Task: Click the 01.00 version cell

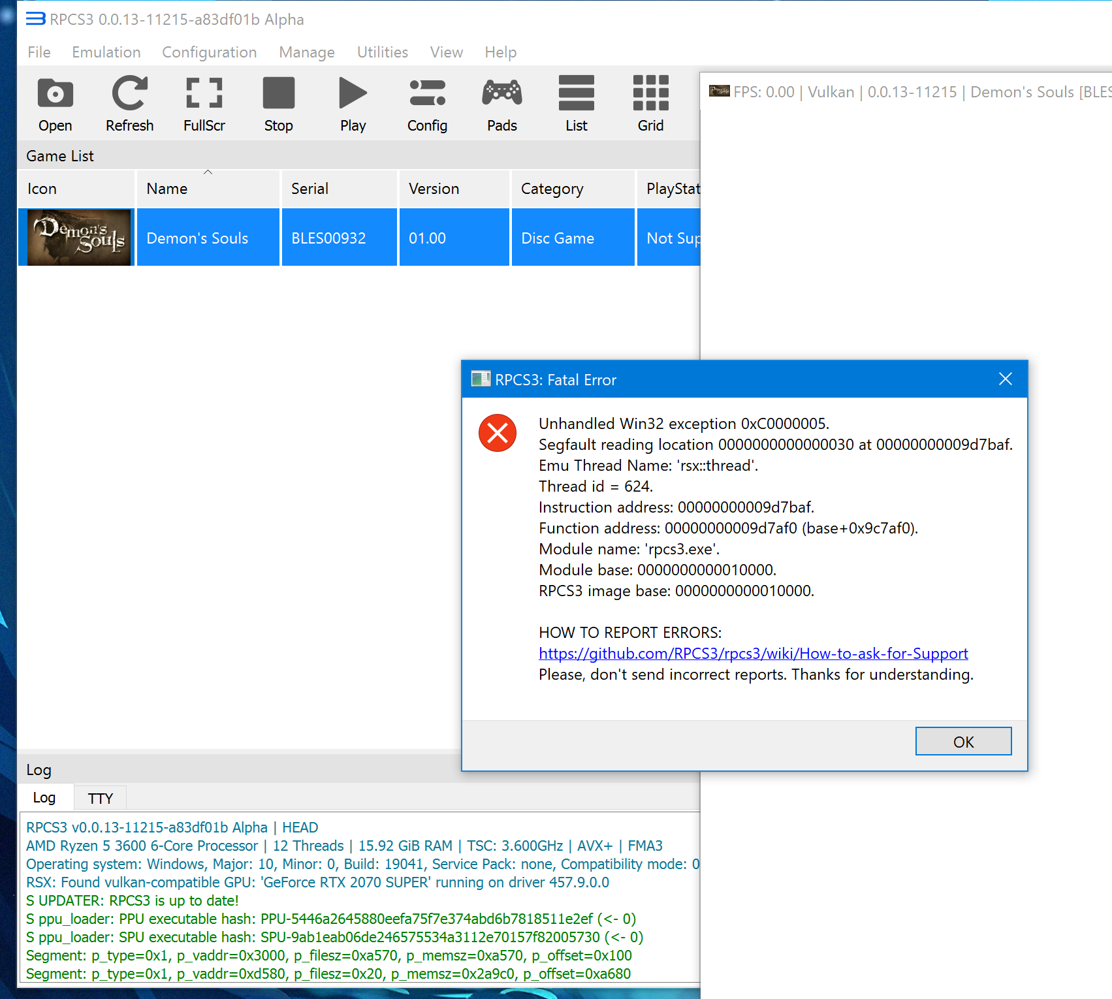Action: coord(454,238)
